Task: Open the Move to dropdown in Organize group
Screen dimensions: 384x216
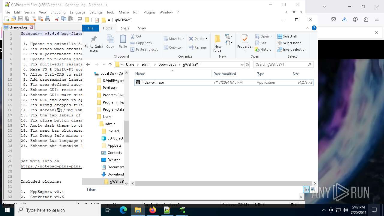Action: pyautogui.click(x=174, y=39)
